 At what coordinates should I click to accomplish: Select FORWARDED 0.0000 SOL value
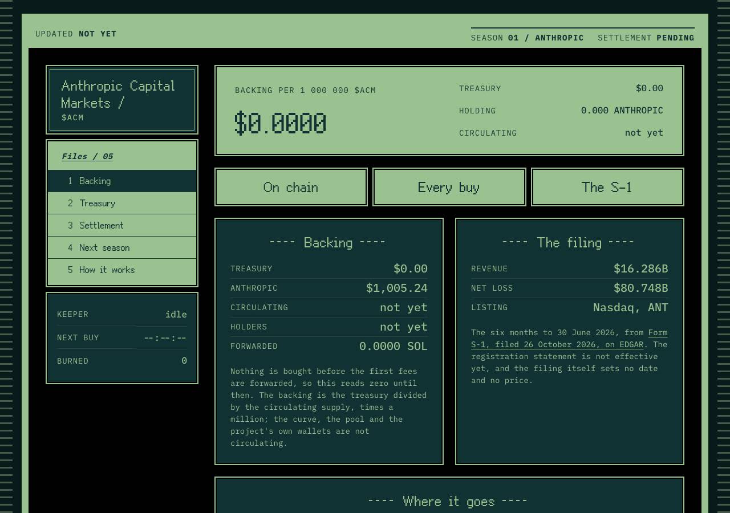pos(394,346)
